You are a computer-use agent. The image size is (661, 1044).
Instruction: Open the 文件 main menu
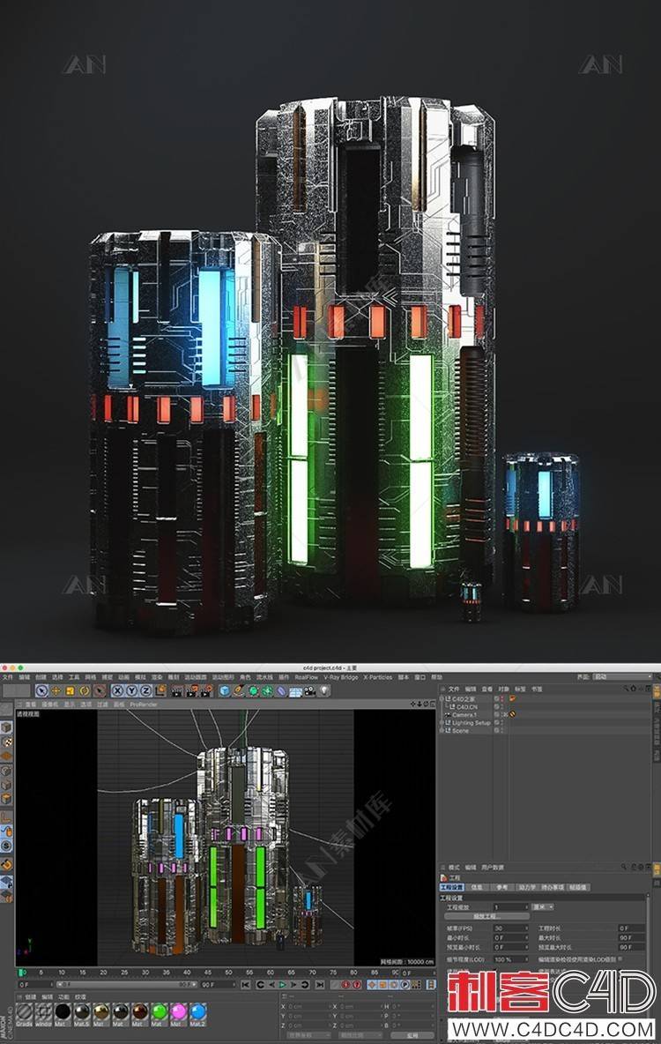(7, 677)
